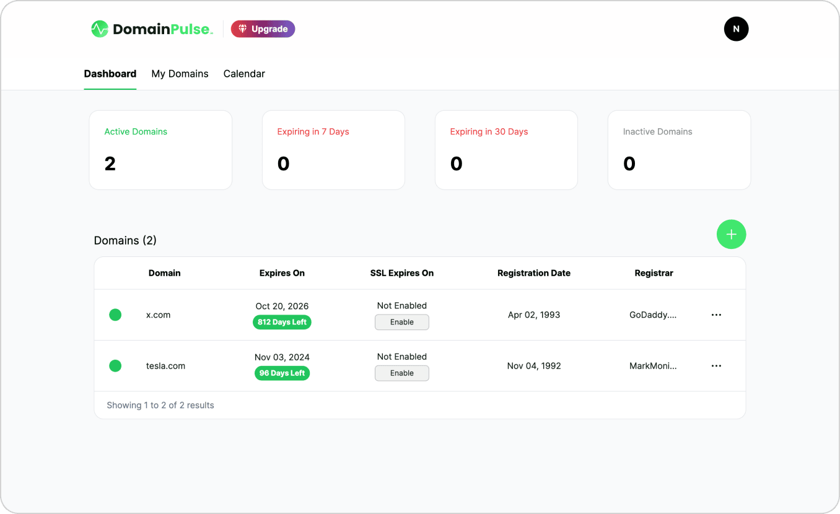Open three-dot options menu for tesla.com
840x514 pixels.
coord(716,366)
